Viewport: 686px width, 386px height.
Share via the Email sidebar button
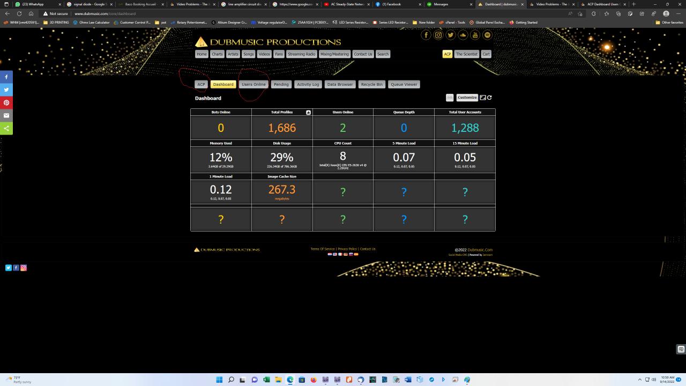(6, 116)
